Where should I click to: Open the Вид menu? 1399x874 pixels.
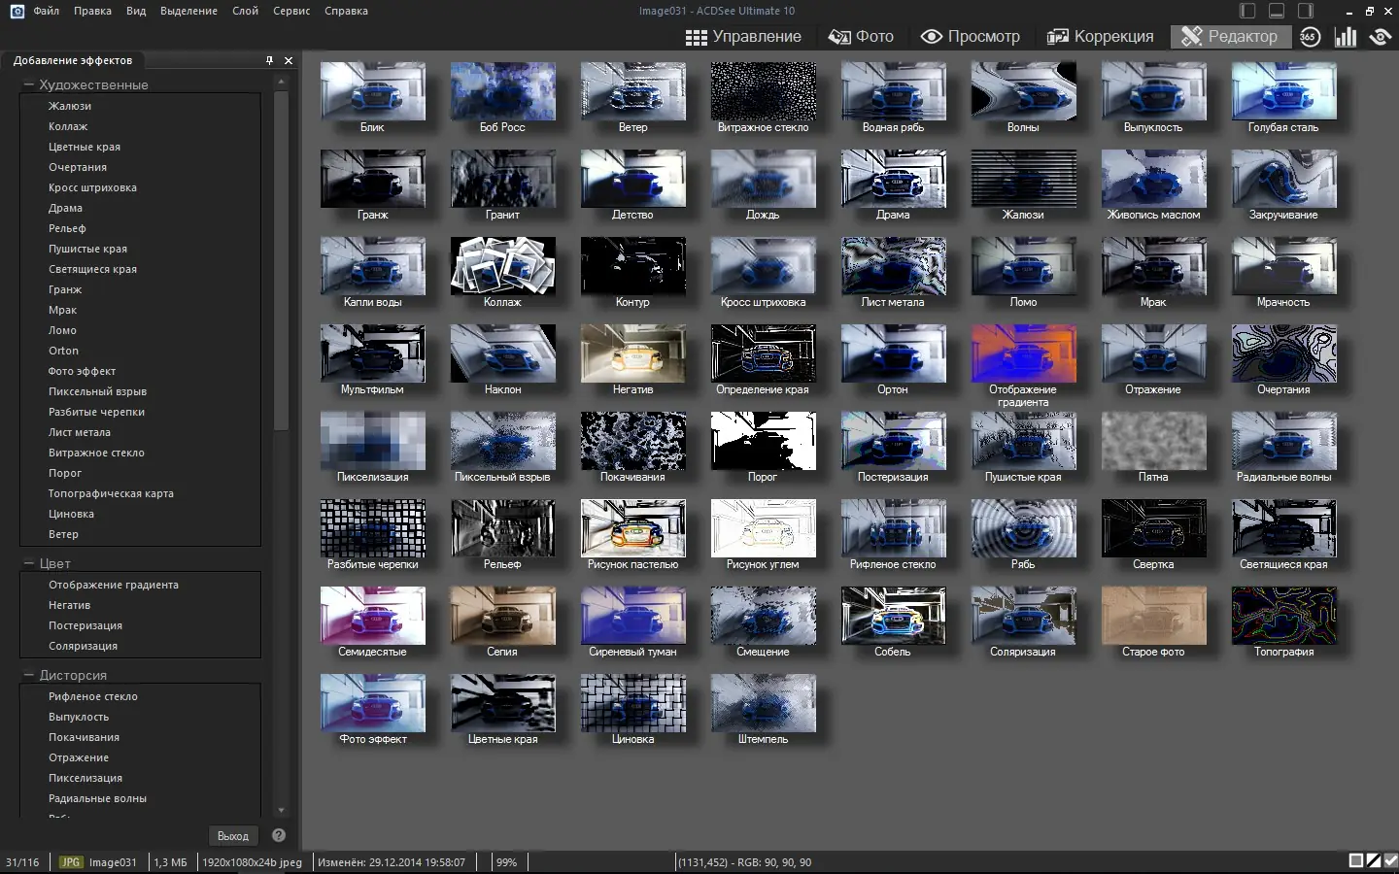136,11
